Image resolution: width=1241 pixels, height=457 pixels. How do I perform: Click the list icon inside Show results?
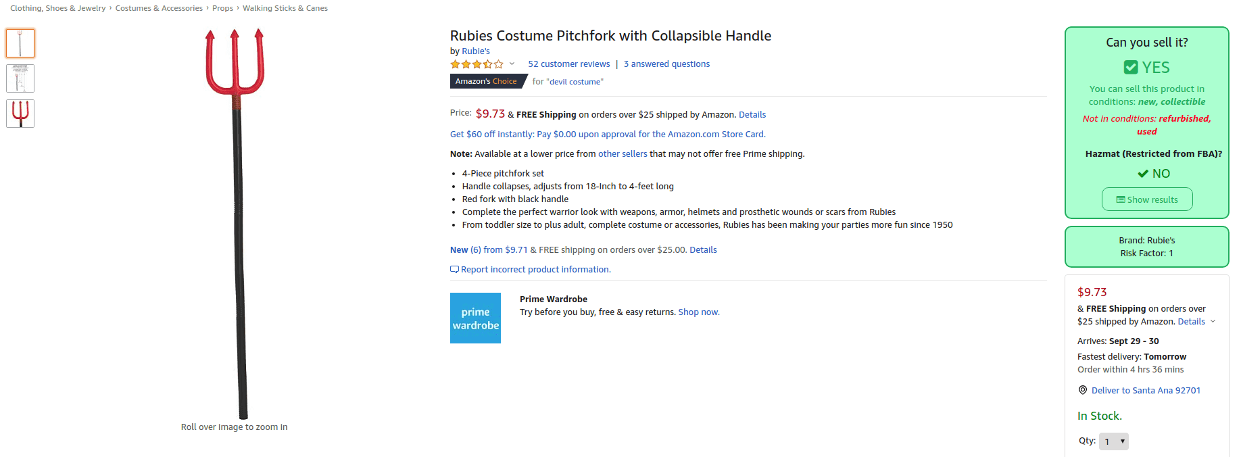1121,199
